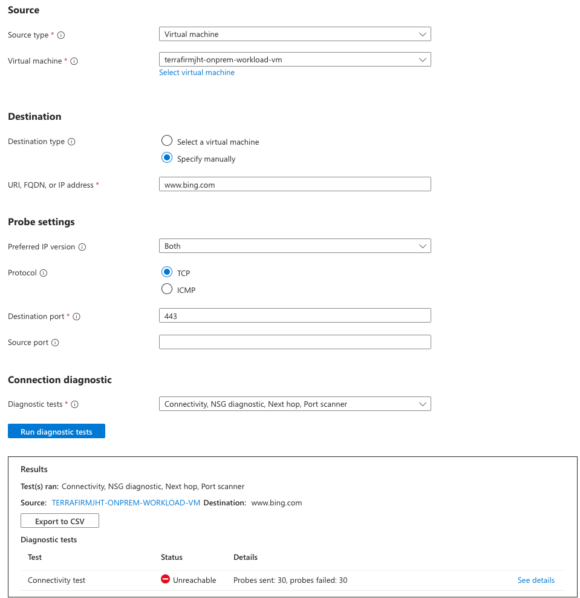Image resolution: width=580 pixels, height=598 pixels.
Task: Click info icon next to Source type
Action: pyautogui.click(x=61, y=35)
